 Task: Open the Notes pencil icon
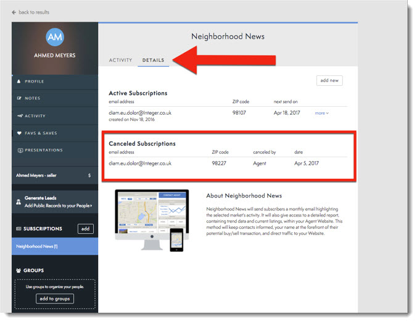click(x=19, y=98)
